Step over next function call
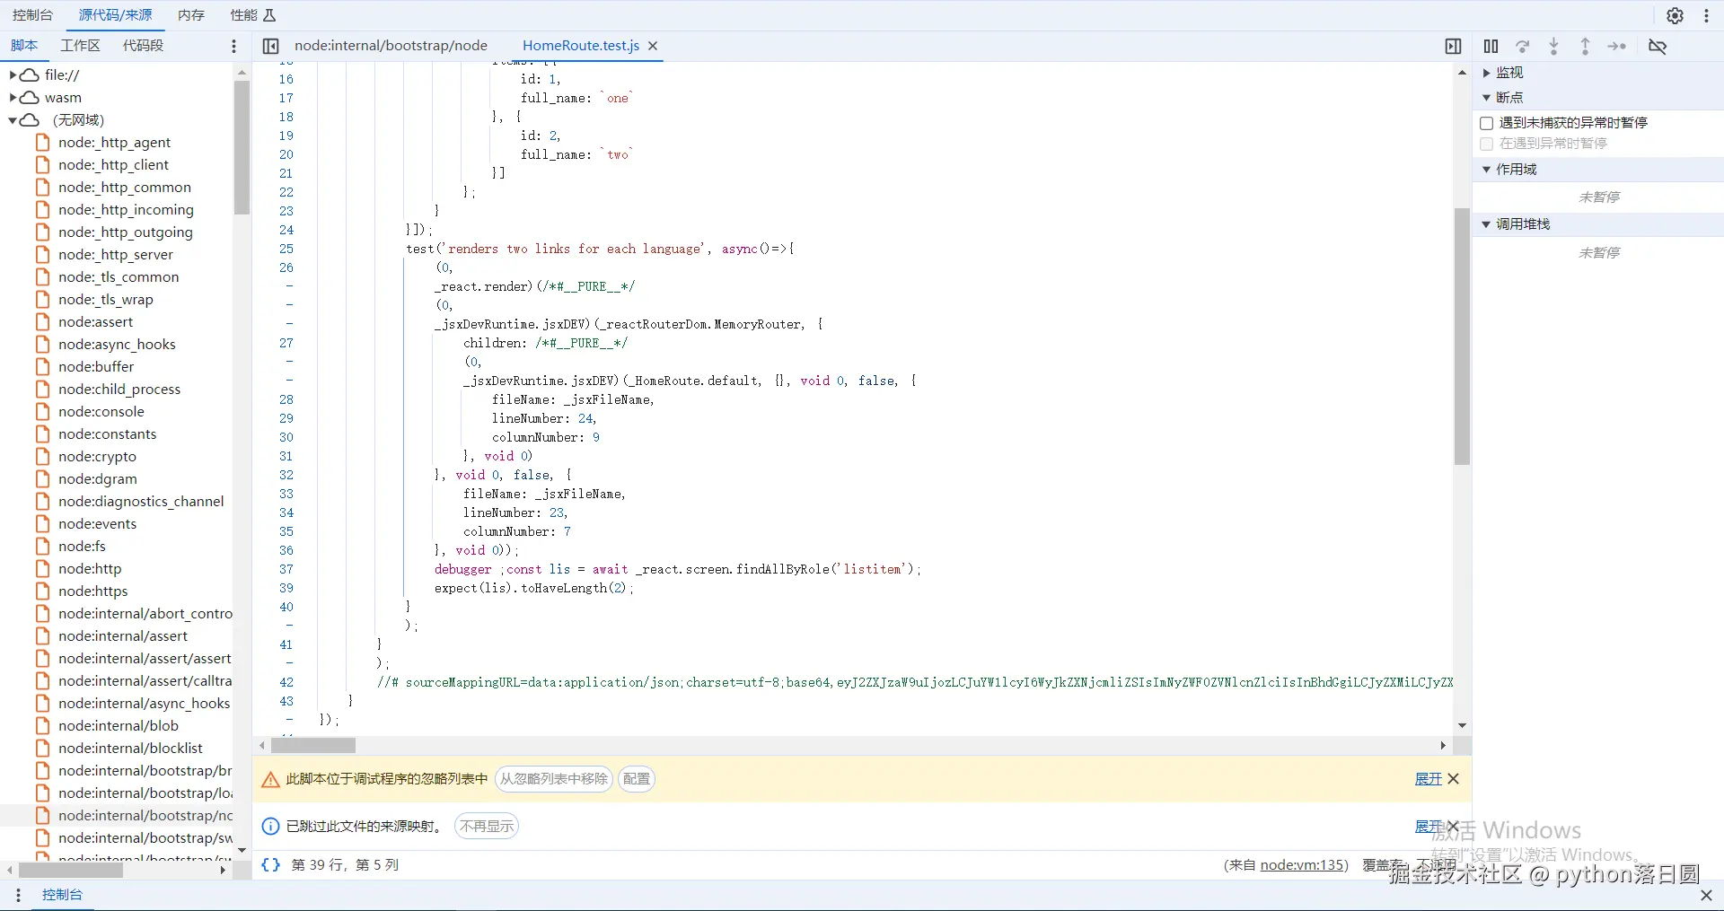This screenshot has height=911, width=1724. click(1522, 46)
